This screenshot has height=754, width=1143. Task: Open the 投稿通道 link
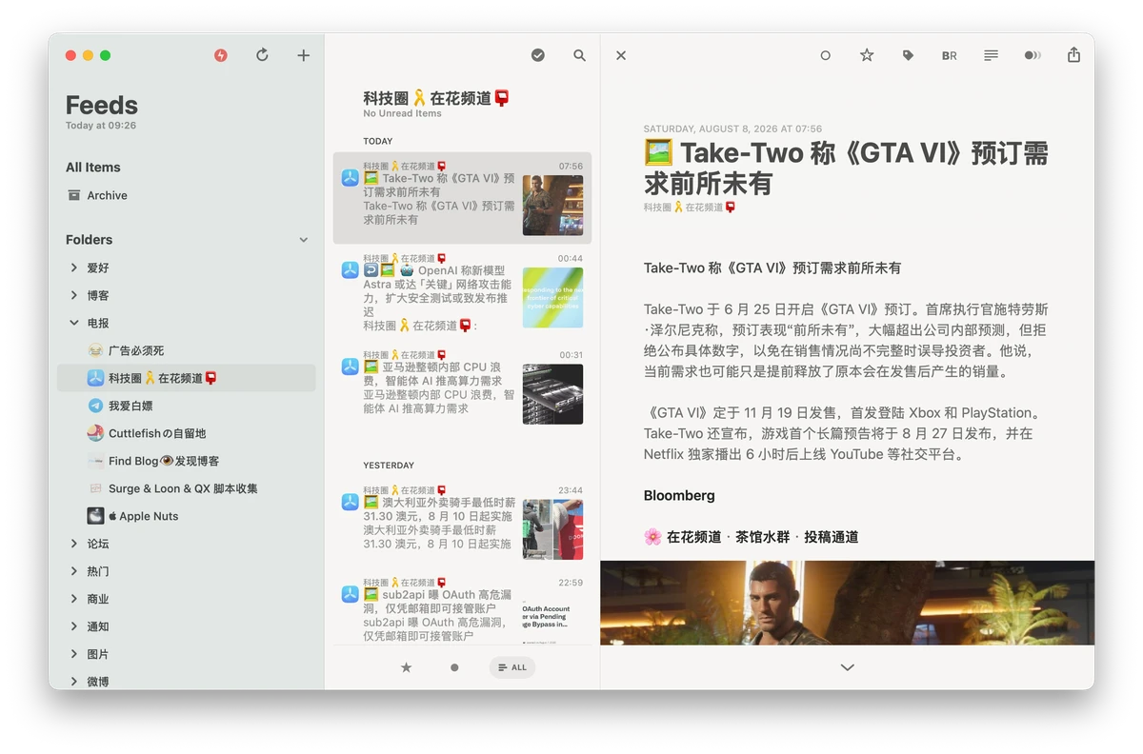point(831,537)
